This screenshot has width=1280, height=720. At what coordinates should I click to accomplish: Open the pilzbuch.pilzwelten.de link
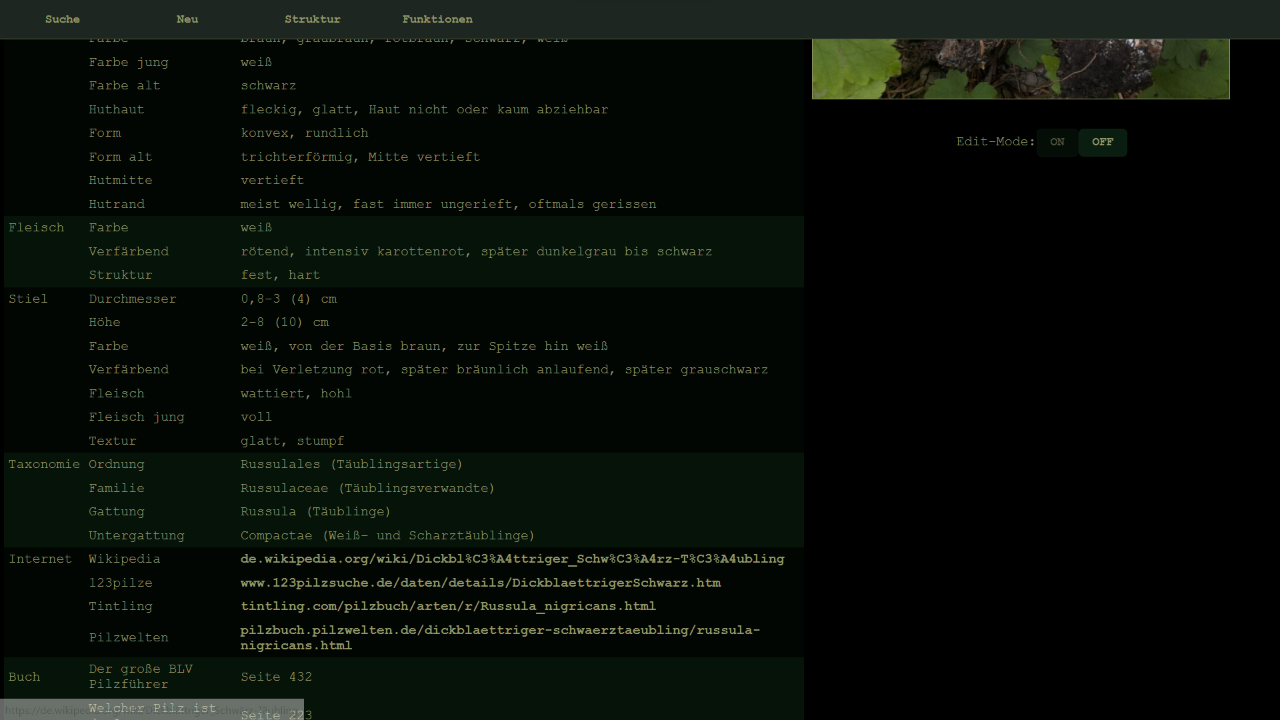click(x=500, y=630)
